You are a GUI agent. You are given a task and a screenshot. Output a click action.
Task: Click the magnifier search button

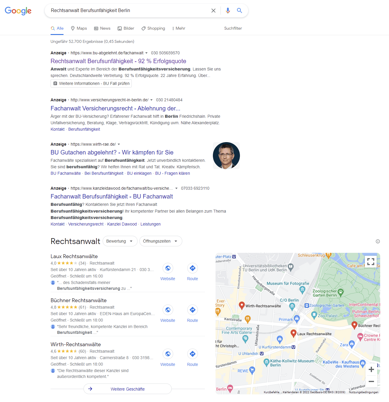[240, 11]
